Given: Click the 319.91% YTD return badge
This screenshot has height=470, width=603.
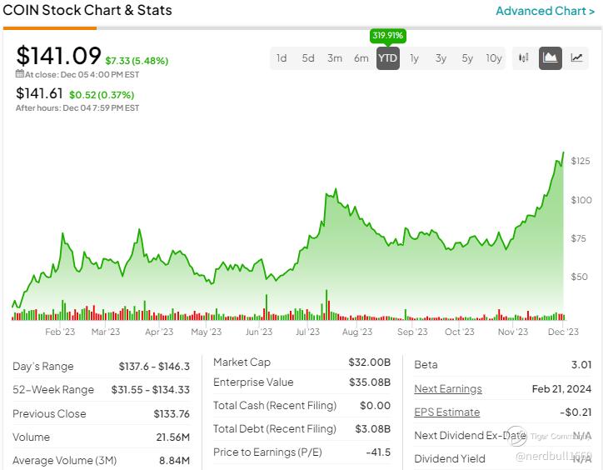Looking at the screenshot, I should [387, 35].
